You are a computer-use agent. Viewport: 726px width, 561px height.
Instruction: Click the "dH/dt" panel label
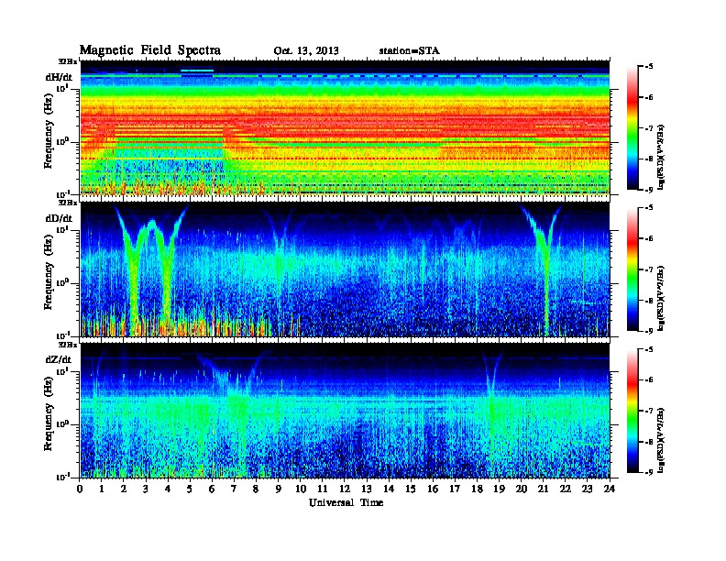59,77
